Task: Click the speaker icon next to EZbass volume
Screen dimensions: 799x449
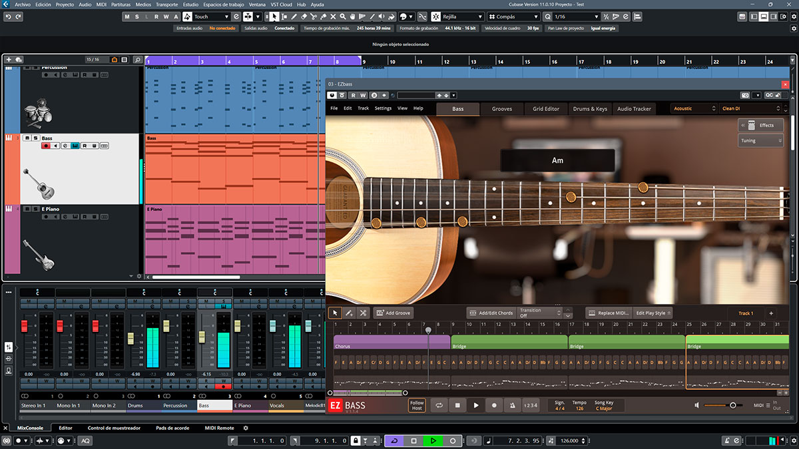Action: point(696,405)
